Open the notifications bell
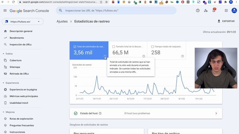This screenshot has height=134, width=239. point(214,10)
